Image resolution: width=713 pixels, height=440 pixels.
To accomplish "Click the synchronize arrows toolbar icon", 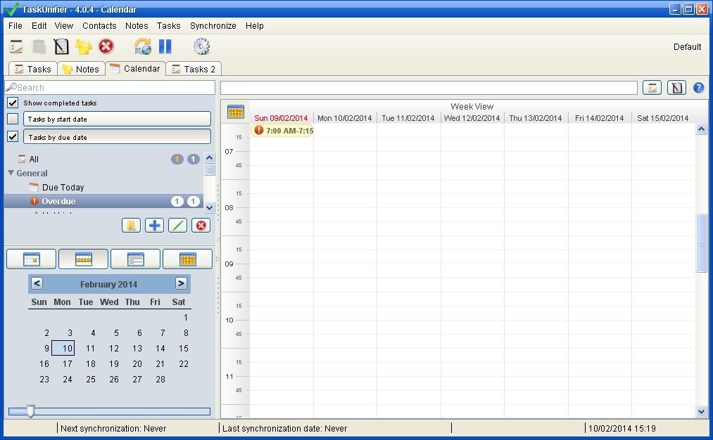I will pos(142,46).
